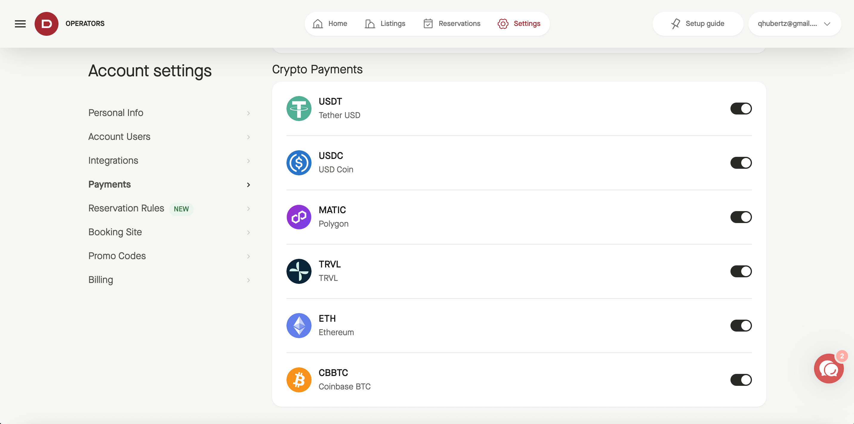Toggle CBBTC Coinbase BTC payments
This screenshot has width=854, height=424.
point(741,380)
